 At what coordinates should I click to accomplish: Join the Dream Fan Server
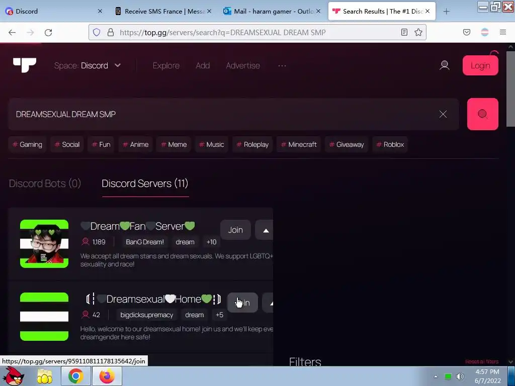click(235, 230)
